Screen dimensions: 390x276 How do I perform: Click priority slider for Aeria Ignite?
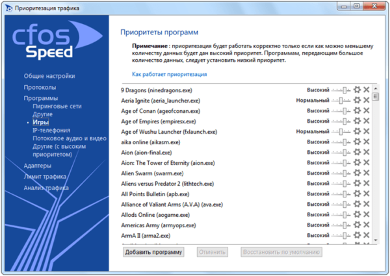(x=341, y=101)
